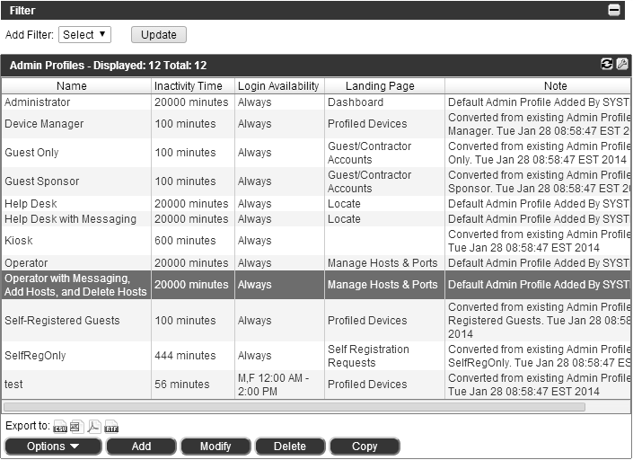This screenshot has width=633, height=460.
Task: Click the Delete button
Action: (290, 447)
